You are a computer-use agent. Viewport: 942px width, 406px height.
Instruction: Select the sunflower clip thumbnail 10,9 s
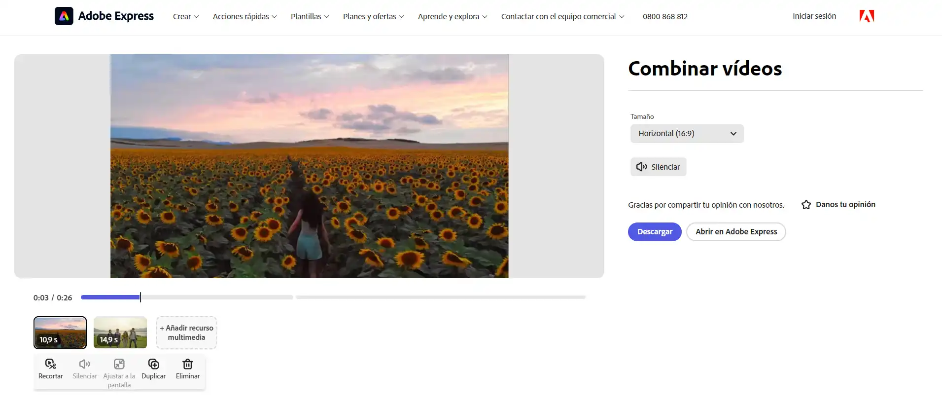[60, 332]
